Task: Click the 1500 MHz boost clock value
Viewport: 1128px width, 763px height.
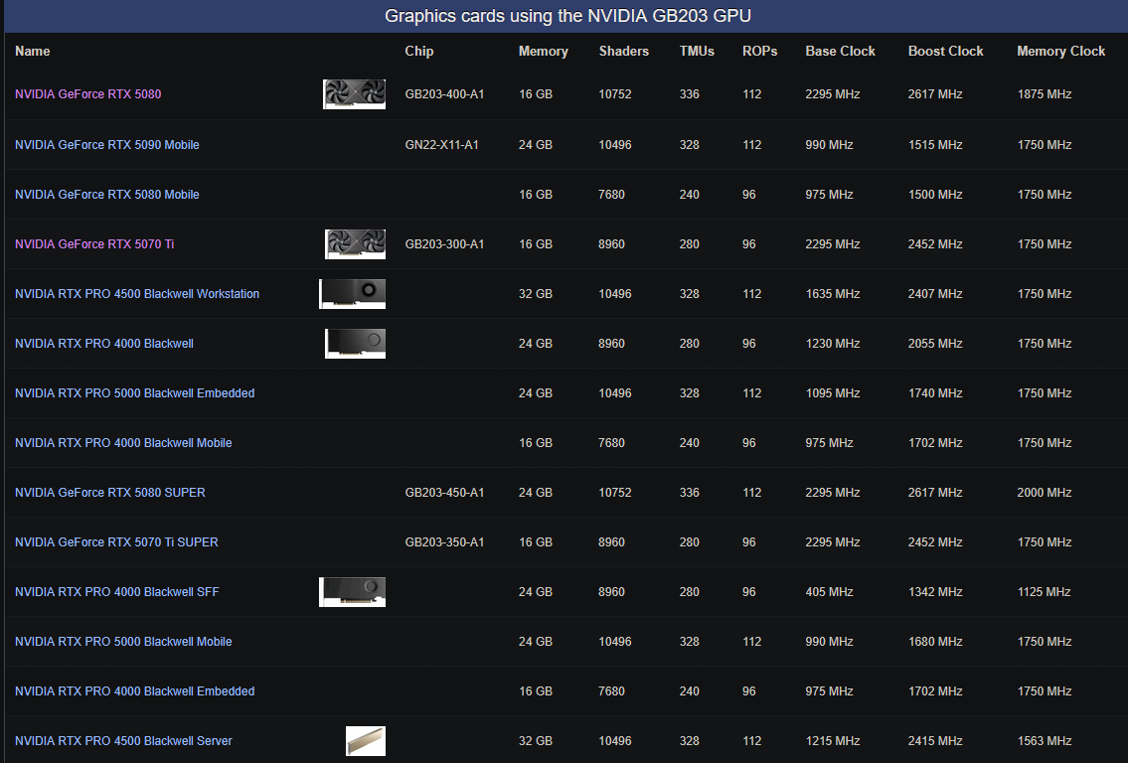Action: point(935,194)
